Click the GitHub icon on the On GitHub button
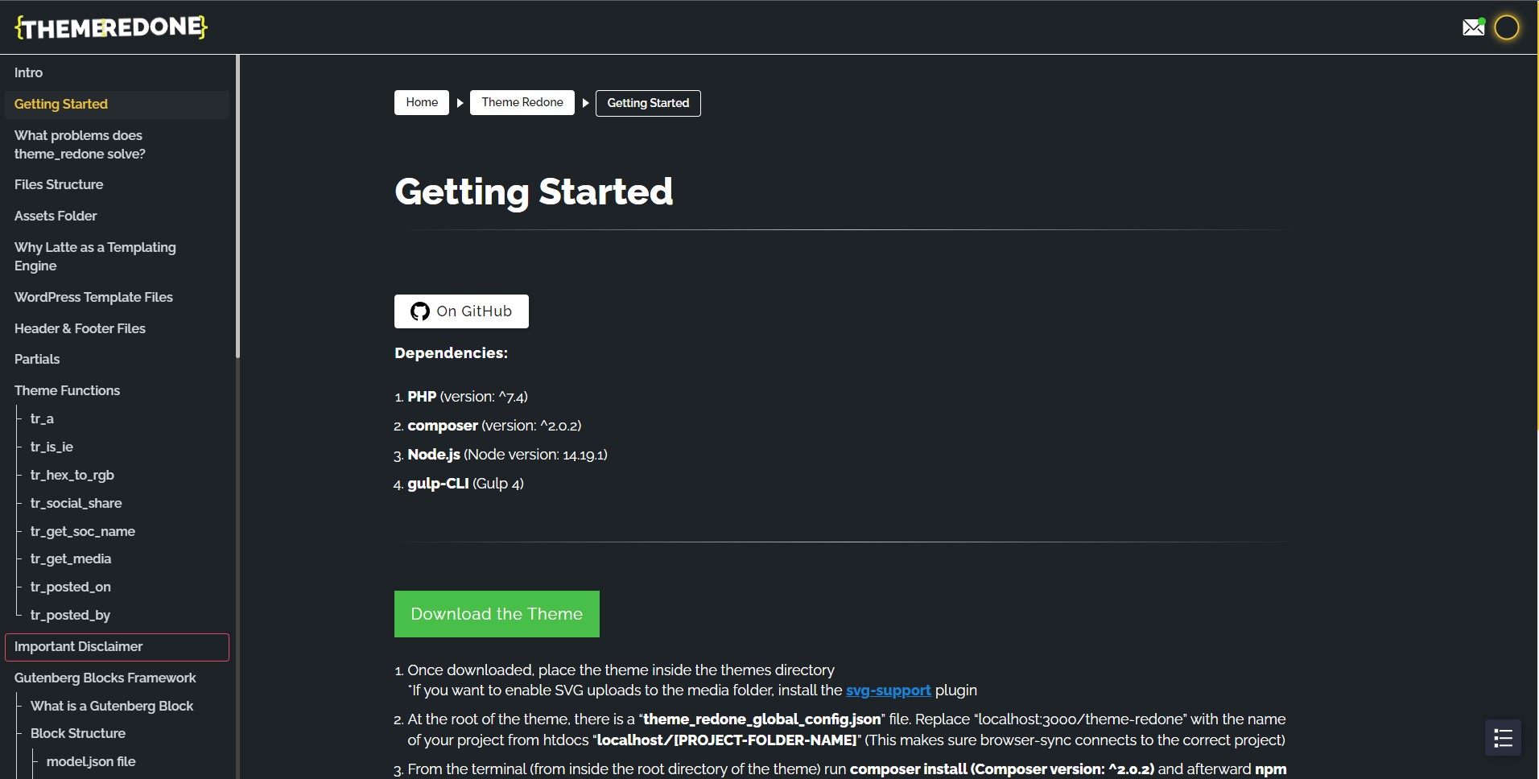Screen dimensions: 1539x779 click(420, 311)
